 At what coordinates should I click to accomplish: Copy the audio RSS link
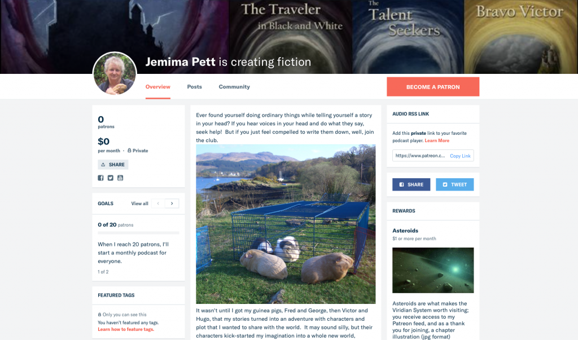pos(460,156)
